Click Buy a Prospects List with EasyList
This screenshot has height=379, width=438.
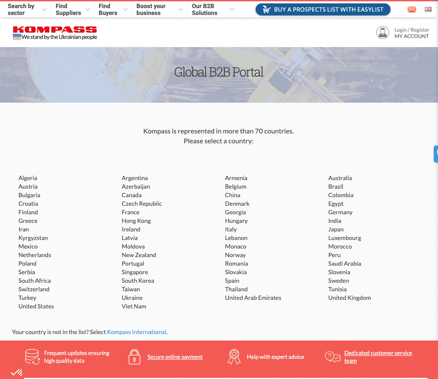323,9
